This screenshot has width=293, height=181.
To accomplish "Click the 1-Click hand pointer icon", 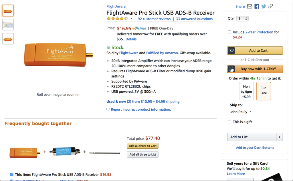I will click(x=231, y=69).
